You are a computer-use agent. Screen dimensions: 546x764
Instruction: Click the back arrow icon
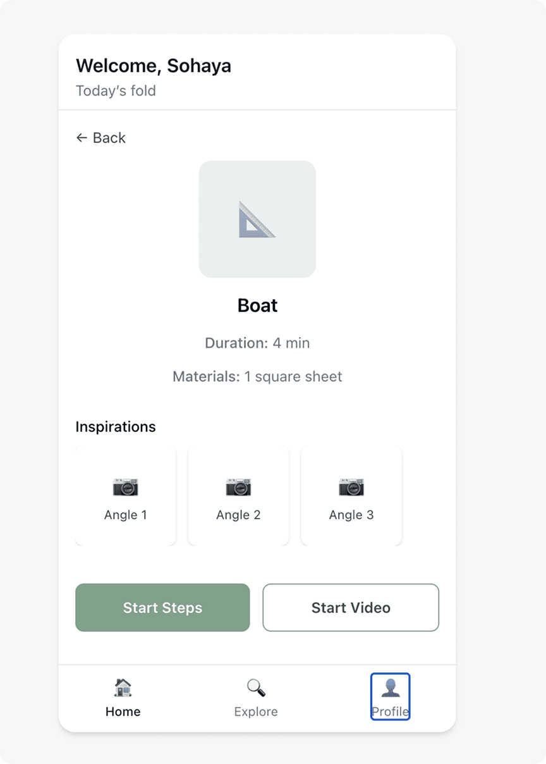tap(82, 138)
